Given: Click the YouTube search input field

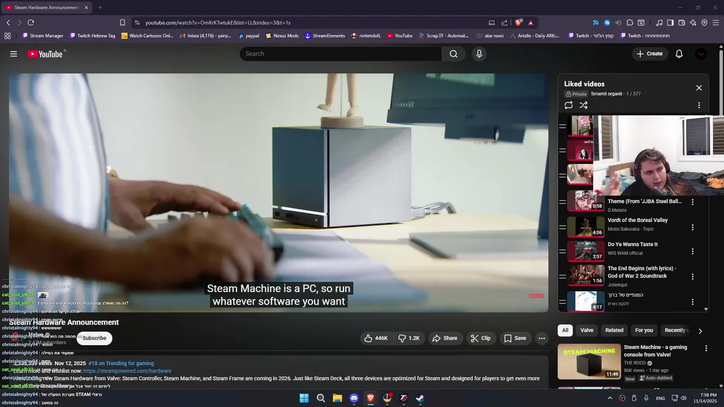Looking at the screenshot, I should (341, 54).
